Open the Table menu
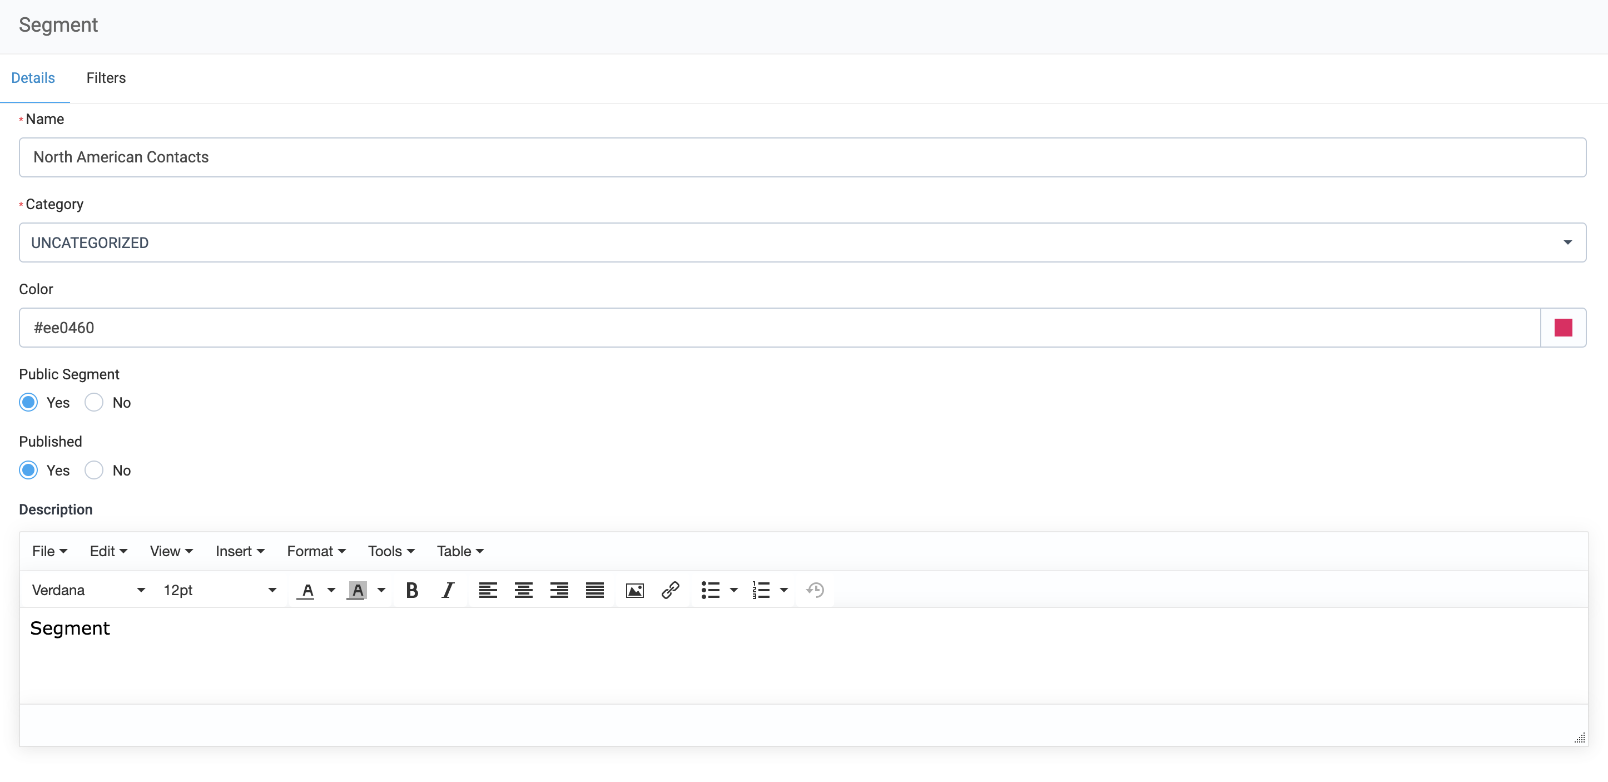 click(460, 551)
